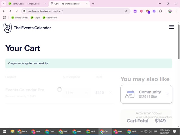Viewport: 180px width, 135px height.
Task: Open the purple circular check extension
Action: (154, 11)
